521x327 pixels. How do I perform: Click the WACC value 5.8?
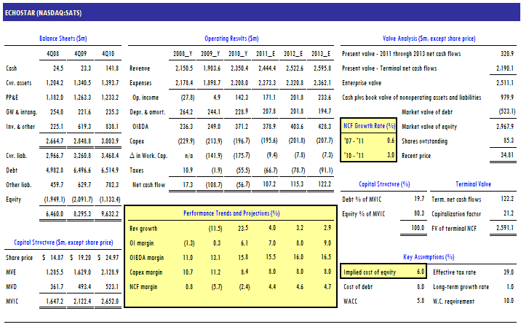[419, 300]
